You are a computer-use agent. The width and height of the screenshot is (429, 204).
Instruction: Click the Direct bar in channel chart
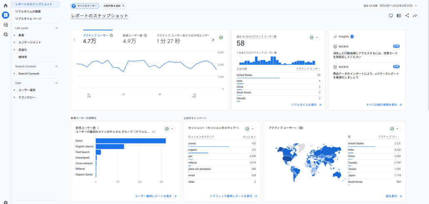coord(131,141)
